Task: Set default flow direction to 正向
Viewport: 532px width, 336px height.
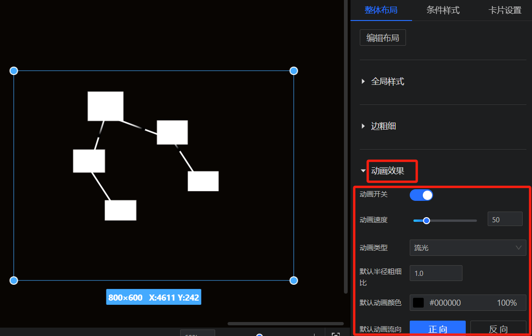Action: tap(437, 329)
